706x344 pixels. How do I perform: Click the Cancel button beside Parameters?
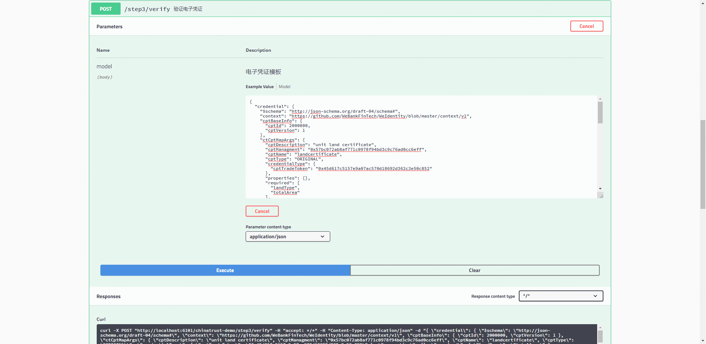pyautogui.click(x=586, y=26)
